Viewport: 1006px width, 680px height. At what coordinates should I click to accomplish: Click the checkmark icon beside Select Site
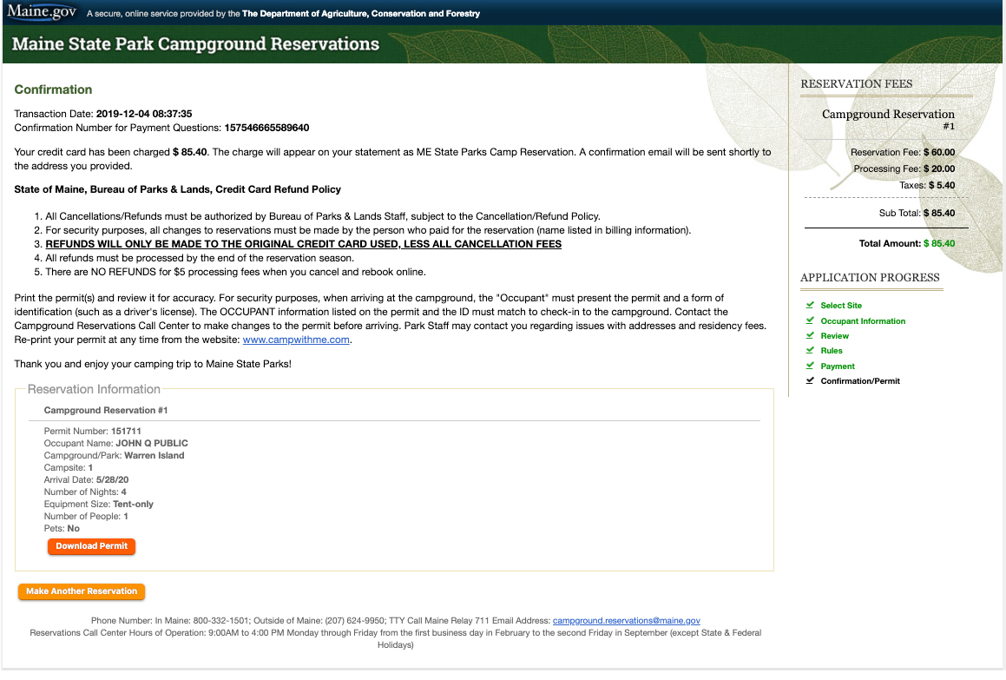(x=810, y=305)
